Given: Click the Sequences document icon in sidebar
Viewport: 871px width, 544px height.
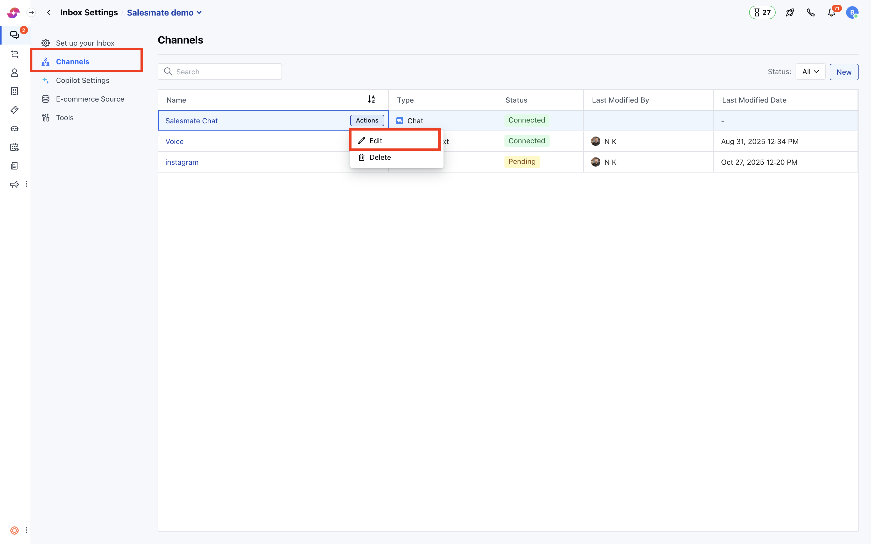Looking at the screenshot, I should (15, 166).
